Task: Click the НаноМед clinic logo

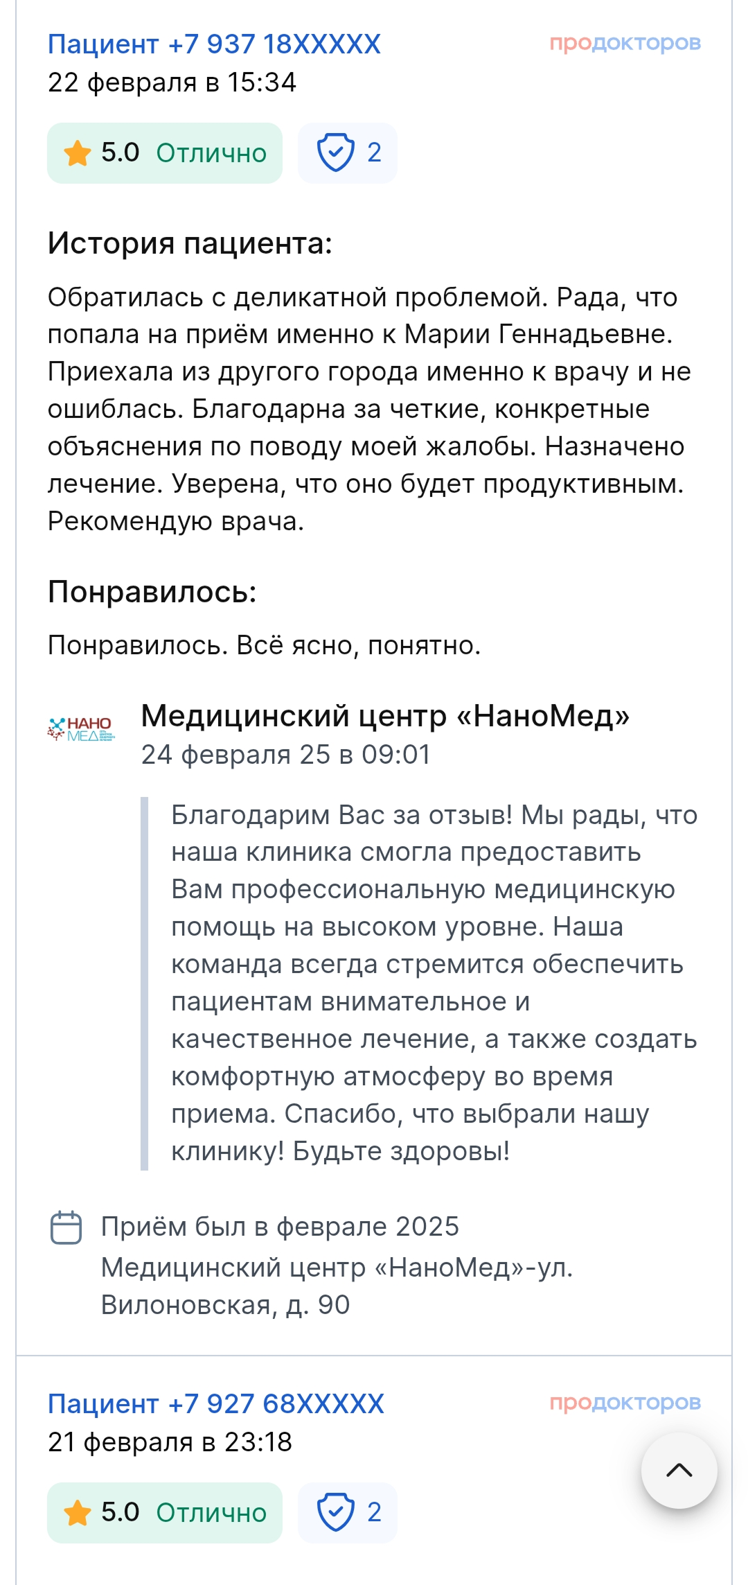Action: 81,729
